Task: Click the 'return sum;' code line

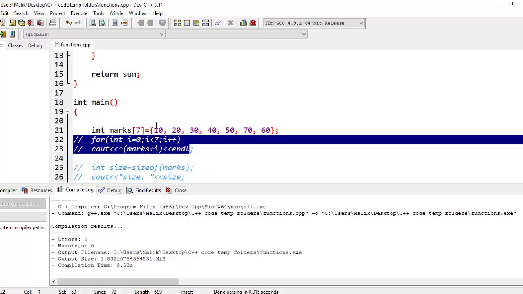Action: 116,74
